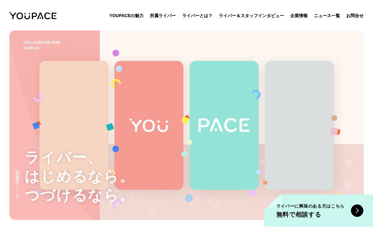Image resolution: width=373 pixels, height=233 pixels.
Task: Click the black arrow circle icon
Action: tap(357, 211)
